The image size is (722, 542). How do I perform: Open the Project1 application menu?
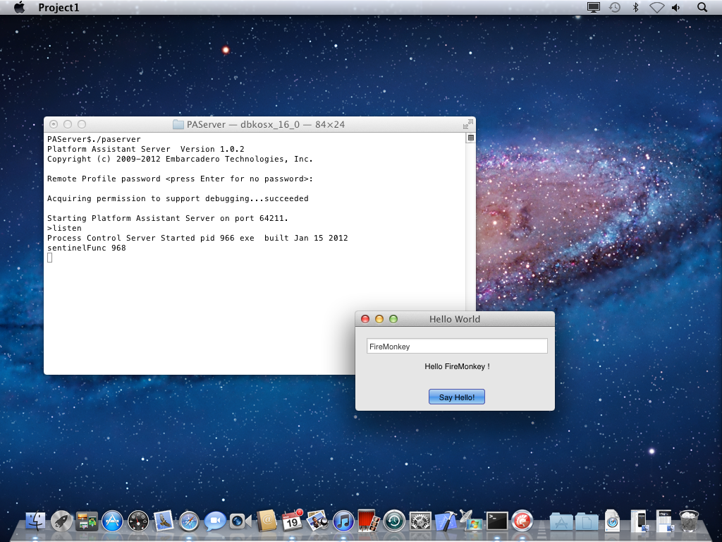point(59,7)
